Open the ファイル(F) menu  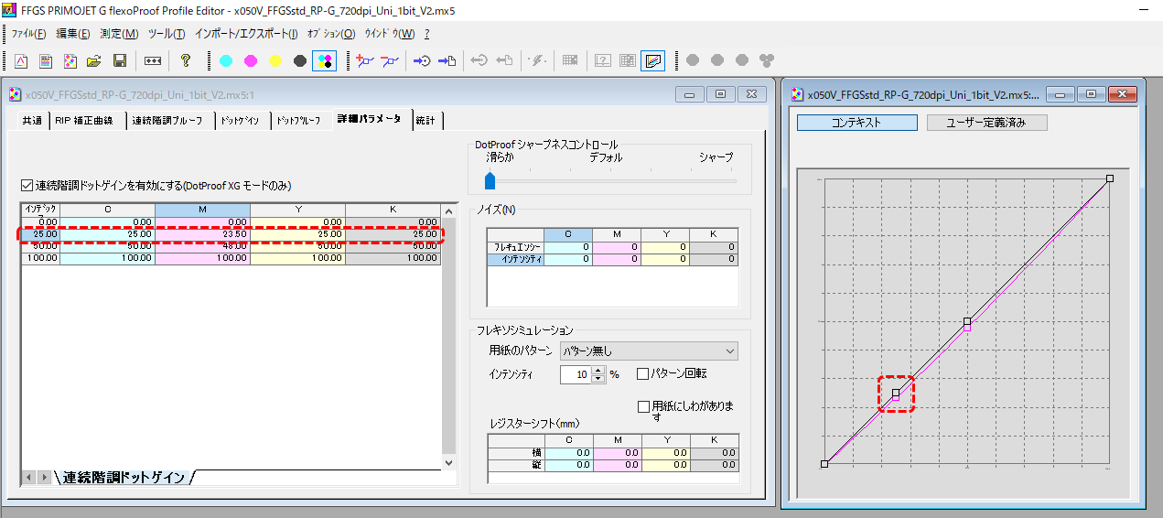28,34
